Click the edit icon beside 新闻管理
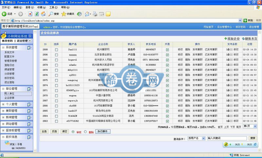Screen dimensions: 262x158 29,117
